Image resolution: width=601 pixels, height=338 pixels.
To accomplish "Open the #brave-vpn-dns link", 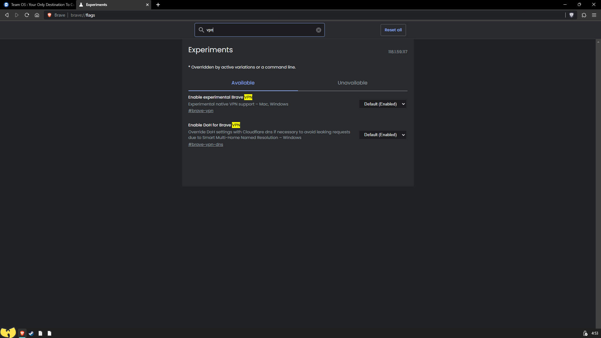I will tap(206, 145).
